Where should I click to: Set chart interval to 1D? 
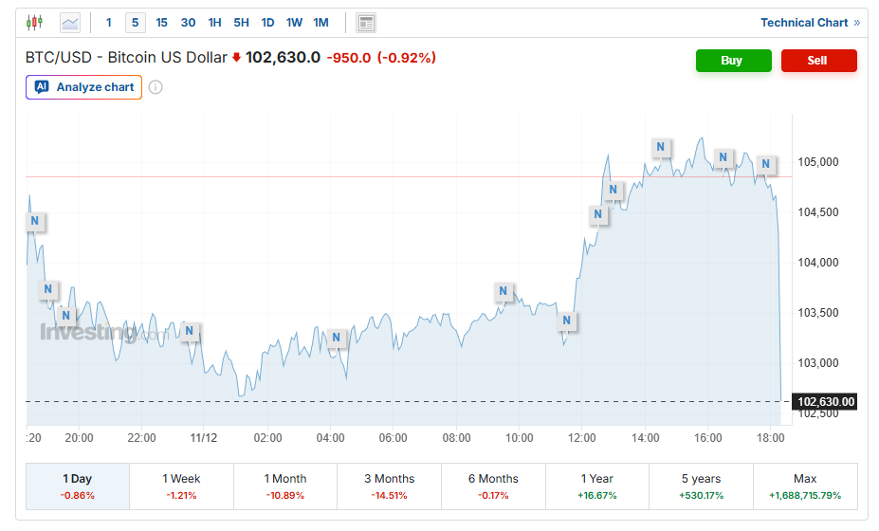267,22
